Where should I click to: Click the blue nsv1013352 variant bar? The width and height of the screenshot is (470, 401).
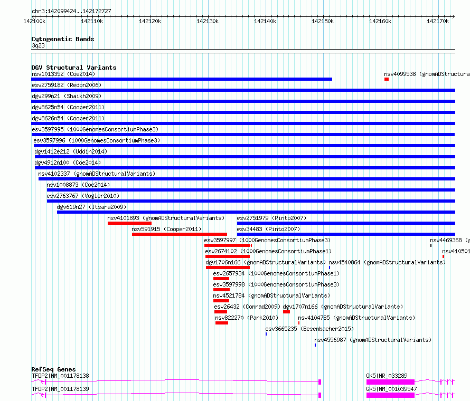[182, 79]
